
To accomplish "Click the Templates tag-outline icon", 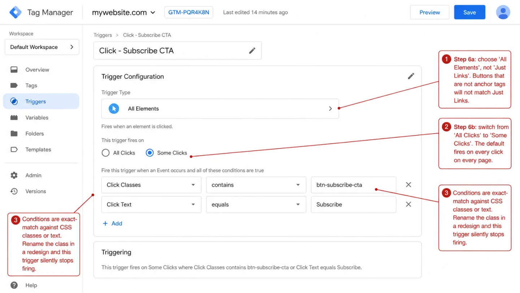I will pyautogui.click(x=14, y=150).
